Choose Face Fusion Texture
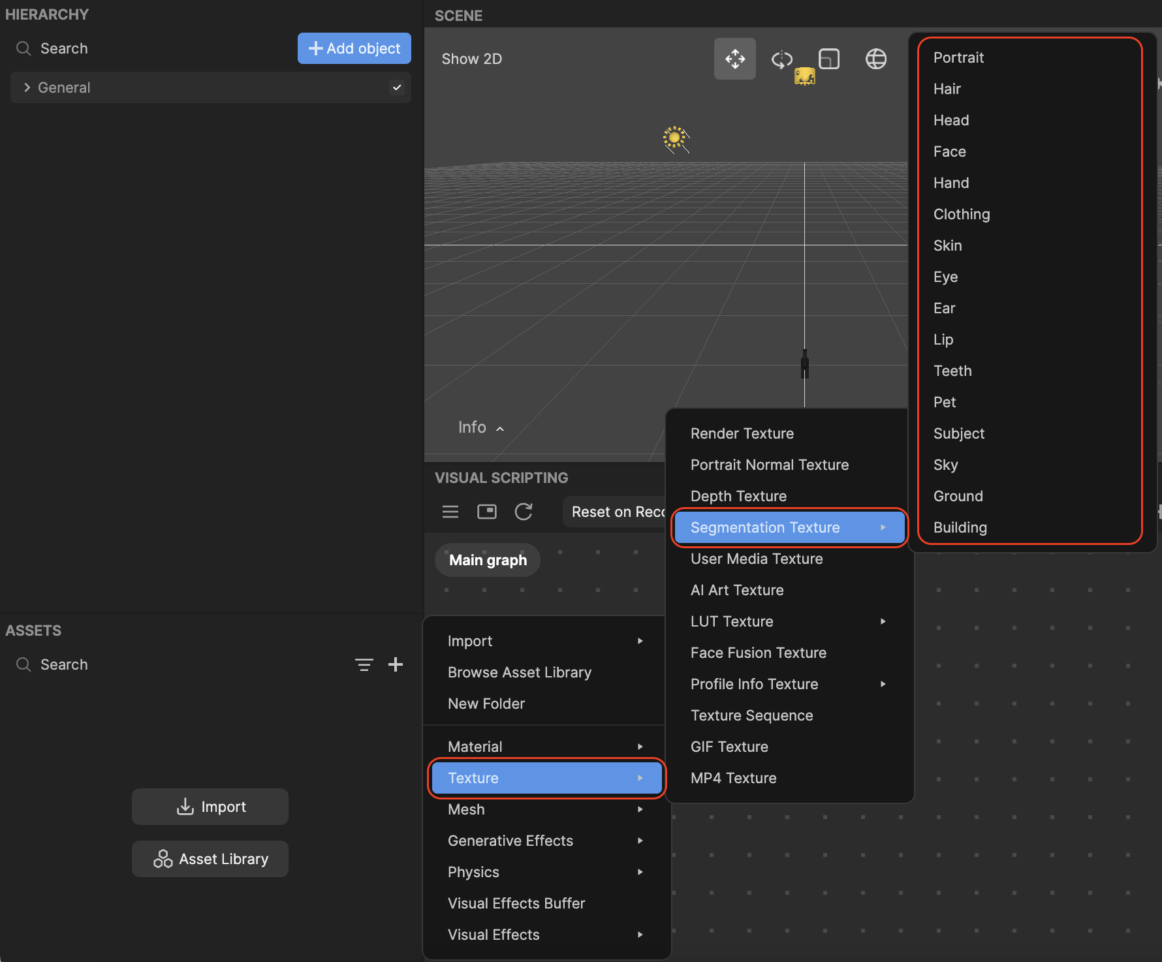This screenshot has height=962, width=1162. pyautogui.click(x=789, y=653)
